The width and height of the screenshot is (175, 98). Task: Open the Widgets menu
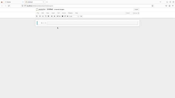(71, 13)
